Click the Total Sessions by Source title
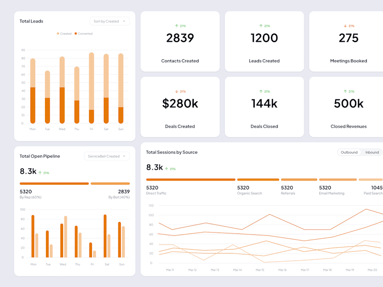Viewport: 383px width, 287px height. [x=172, y=152]
